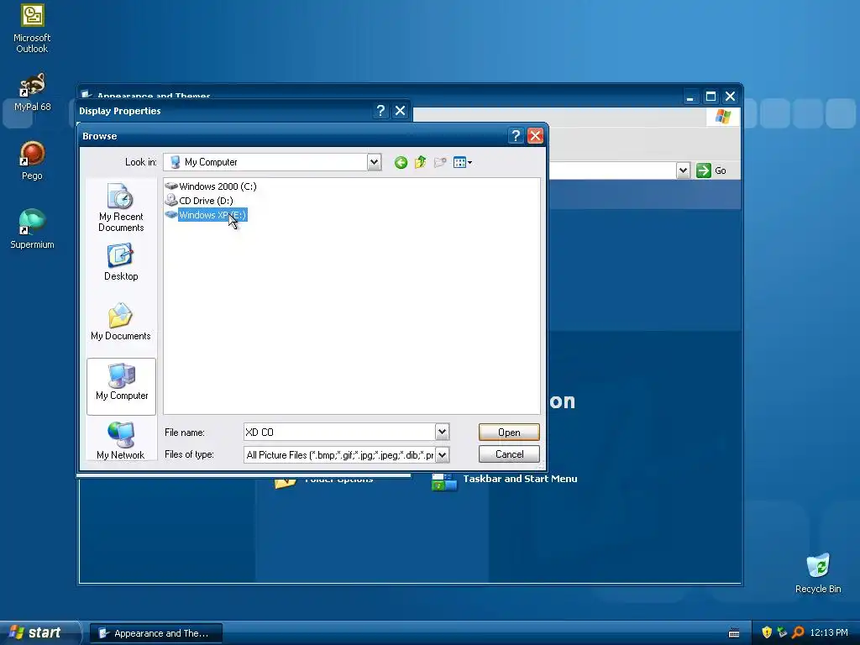This screenshot has height=645, width=860.
Task: Open Microsoft Outlook desktop icon
Action: [x=32, y=29]
